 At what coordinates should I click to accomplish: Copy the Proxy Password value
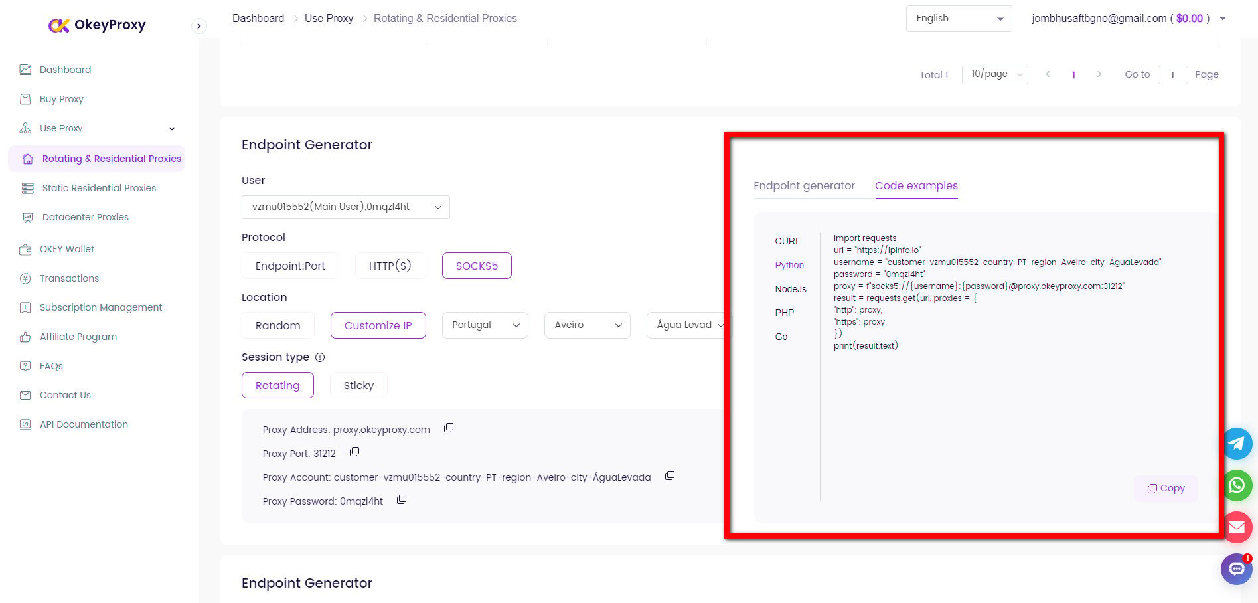402,499
